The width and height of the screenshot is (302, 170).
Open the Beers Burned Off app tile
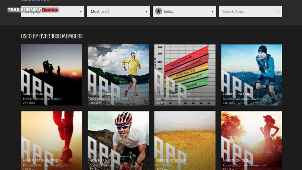coord(185,141)
